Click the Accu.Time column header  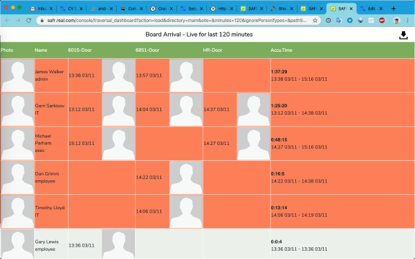pyautogui.click(x=282, y=50)
